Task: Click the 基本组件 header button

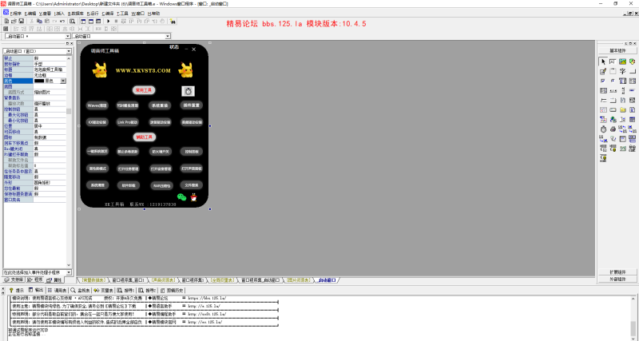Action: [617, 50]
